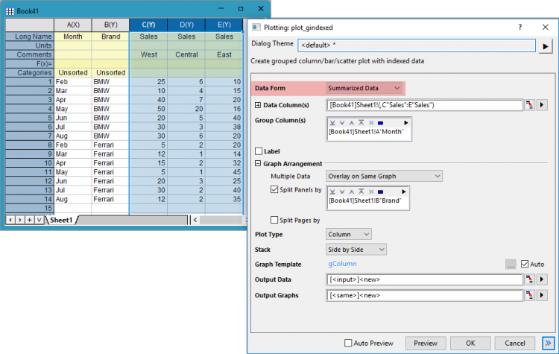Open sheet list V button in Book41
Image resolution: width=559 pixels, height=354 pixels.
39,220
